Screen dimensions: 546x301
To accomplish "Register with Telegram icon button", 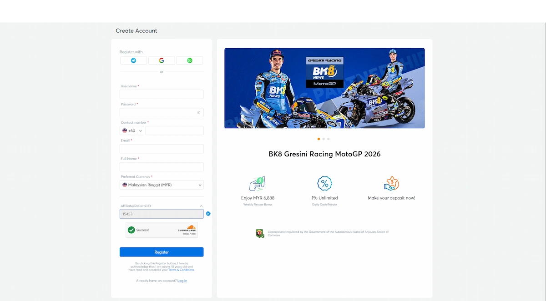I will pos(133,60).
